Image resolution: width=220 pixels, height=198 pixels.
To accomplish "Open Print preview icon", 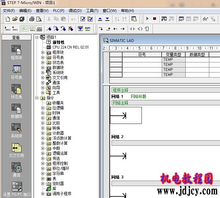I will pyautogui.click(x=39, y=19).
